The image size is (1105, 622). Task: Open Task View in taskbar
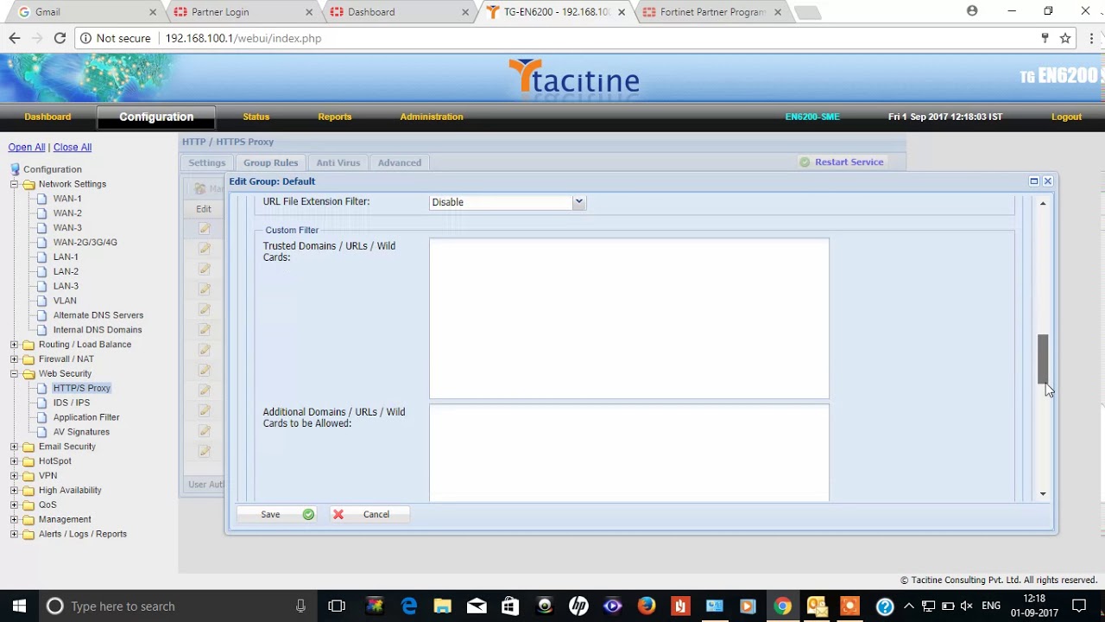[337, 606]
